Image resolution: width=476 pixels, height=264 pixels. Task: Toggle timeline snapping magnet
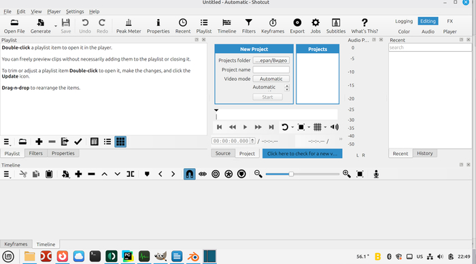pyautogui.click(x=190, y=174)
